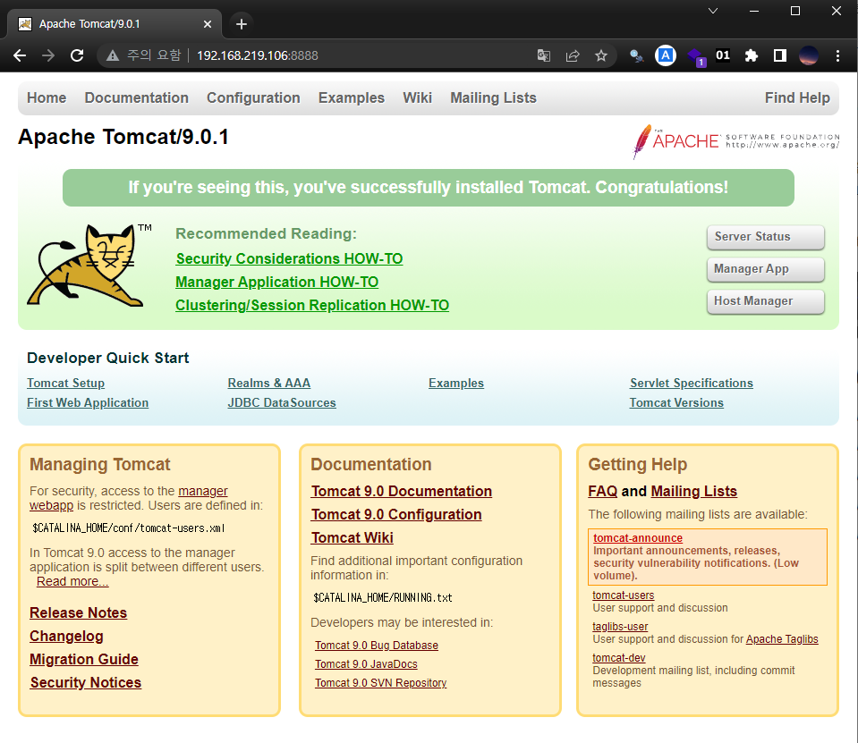Click the Apache Software Foundation logo
858x743 pixels.
click(735, 141)
